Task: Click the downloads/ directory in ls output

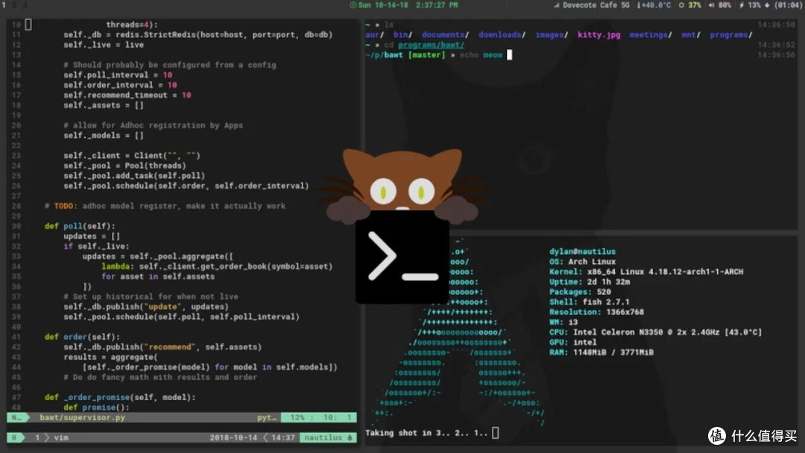Action: pos(502,35)
